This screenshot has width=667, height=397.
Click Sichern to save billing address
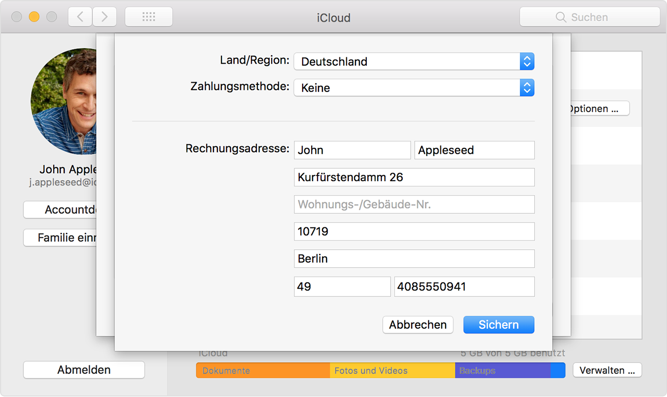498,324
